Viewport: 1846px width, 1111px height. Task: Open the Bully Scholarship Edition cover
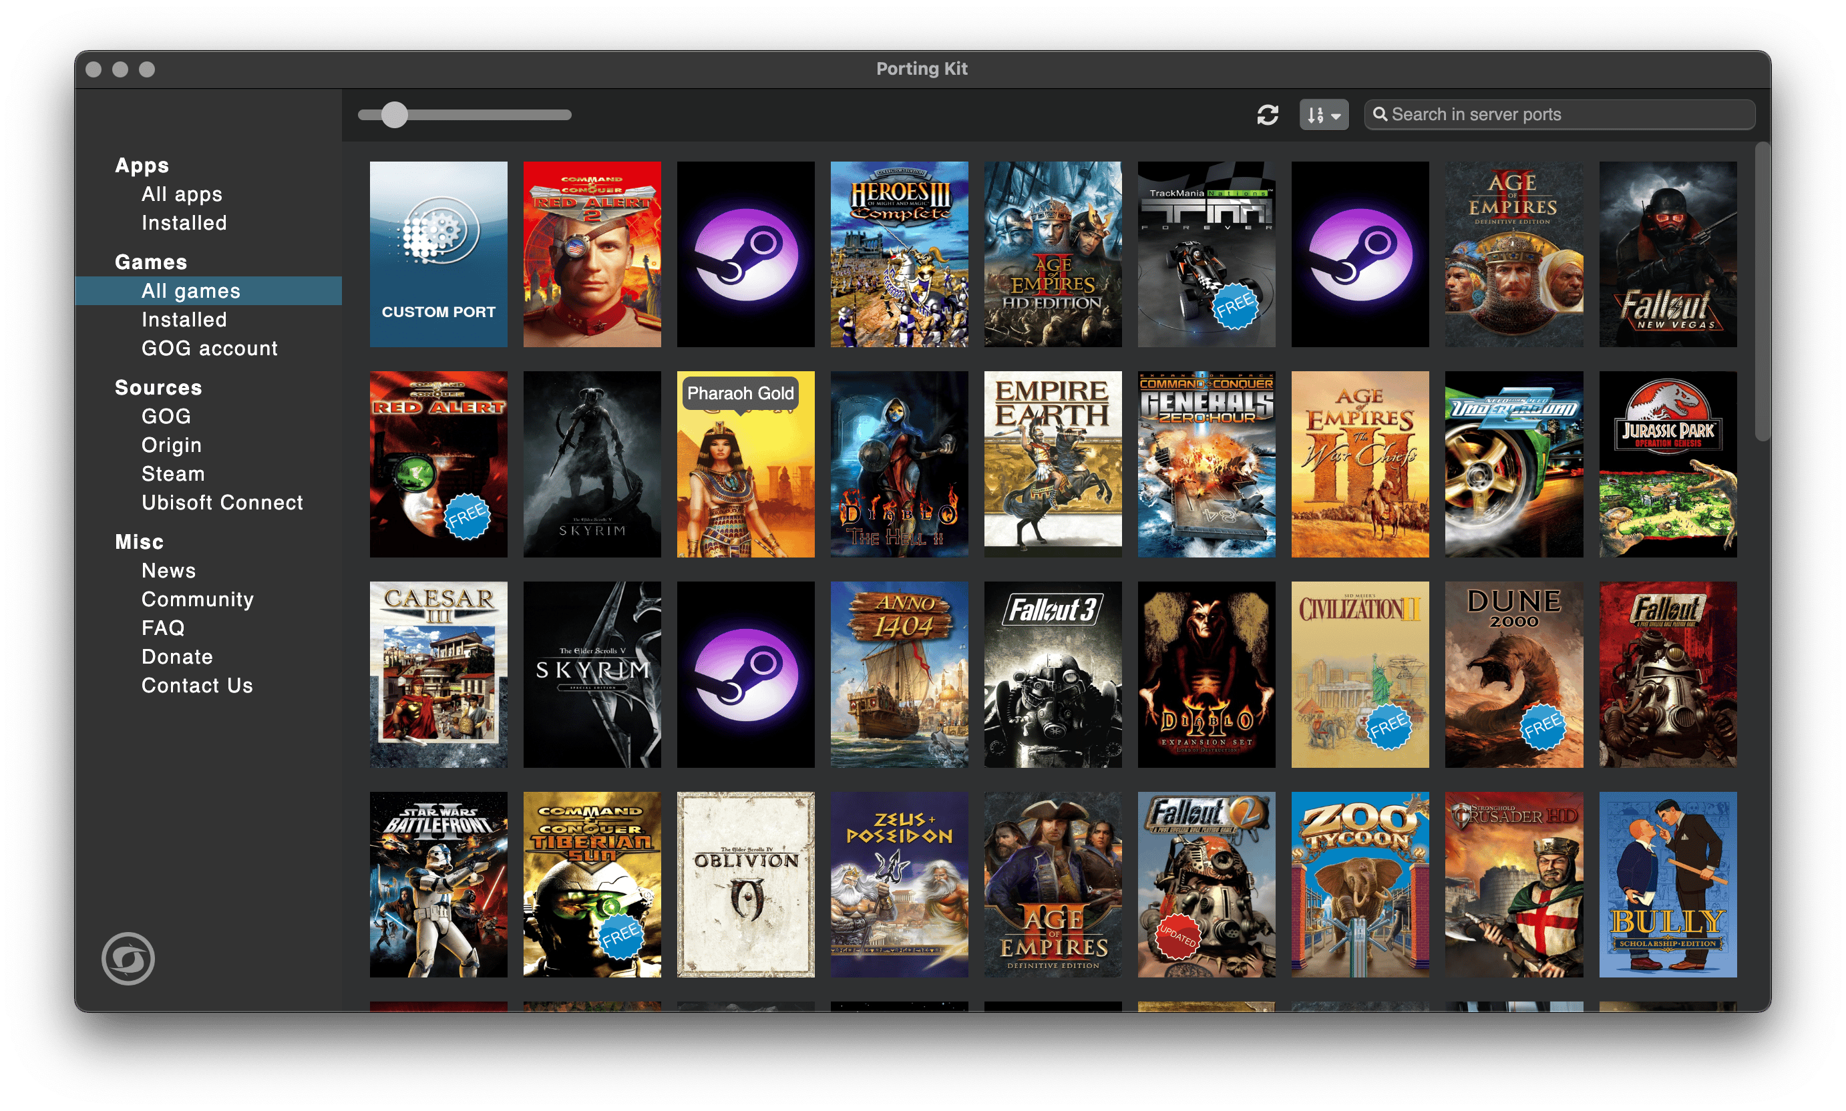click(1668, 884)
